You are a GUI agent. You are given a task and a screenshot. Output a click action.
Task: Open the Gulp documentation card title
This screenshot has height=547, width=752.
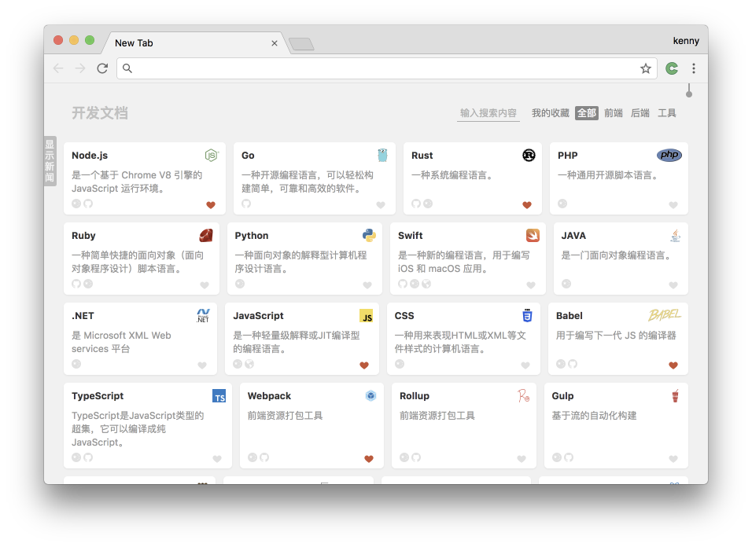pyautogui.click(x=562, y=396)
